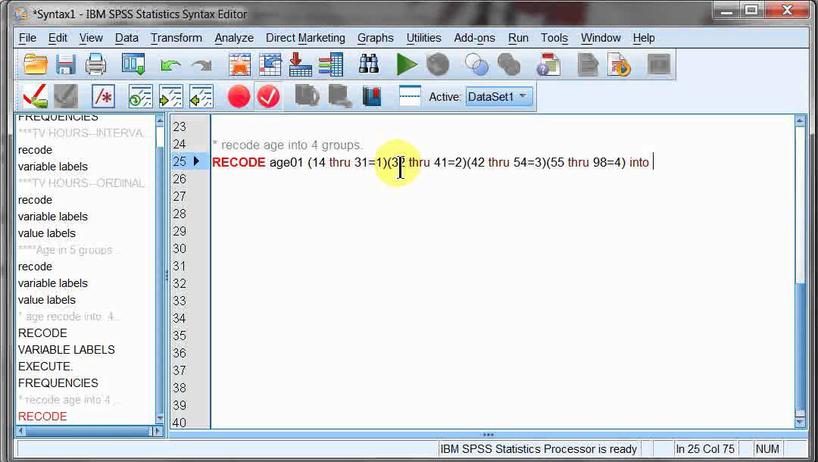818x462 pixels.
Task: Click the overlapping blue circles icon
Action: point(476,64)
